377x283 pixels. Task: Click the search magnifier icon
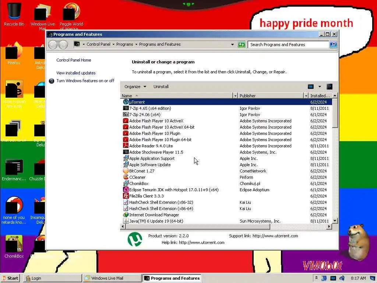point(333,45)
